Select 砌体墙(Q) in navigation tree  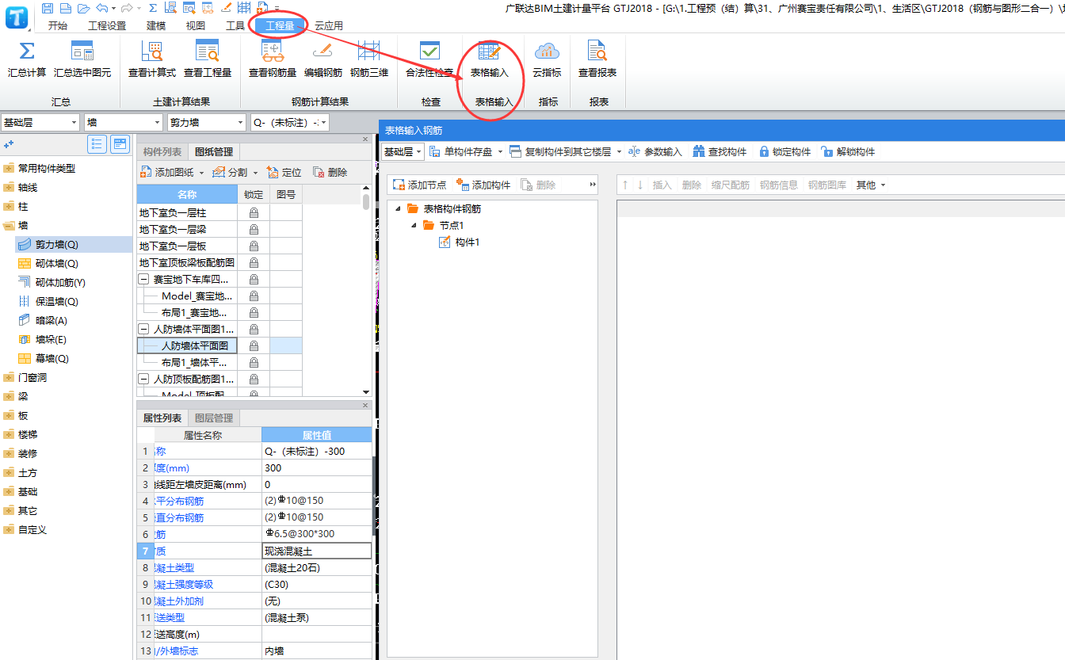(56, 263)
